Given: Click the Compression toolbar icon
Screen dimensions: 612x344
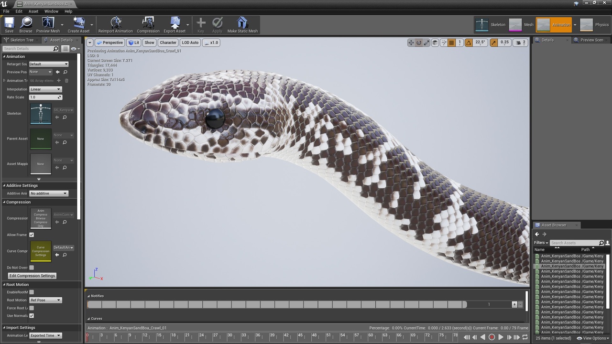Looking at the screenshot, I should (148, 25).
